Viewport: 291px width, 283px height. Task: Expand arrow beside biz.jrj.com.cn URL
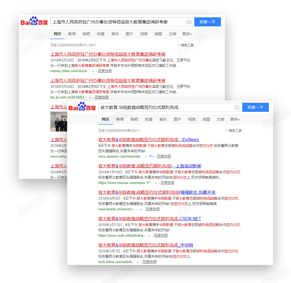click(x=90, y=97)
